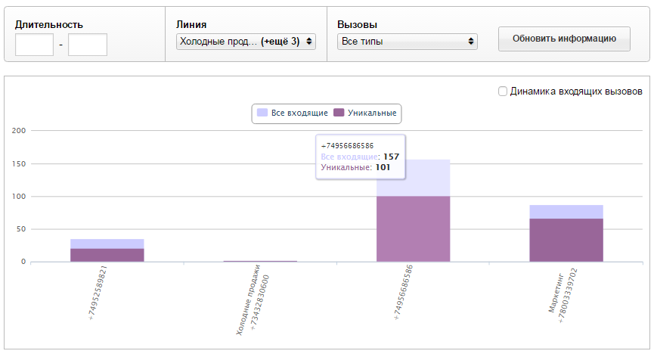This screenshot has height=354, width=654.
Task: Click the 'Маркетинг +78003339702' axis label
Action: point(563,297)
